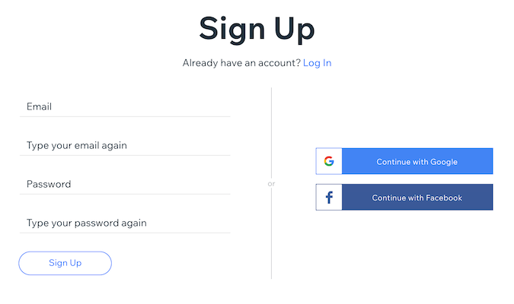Click the Facebook 'f' logo icon

329,198
